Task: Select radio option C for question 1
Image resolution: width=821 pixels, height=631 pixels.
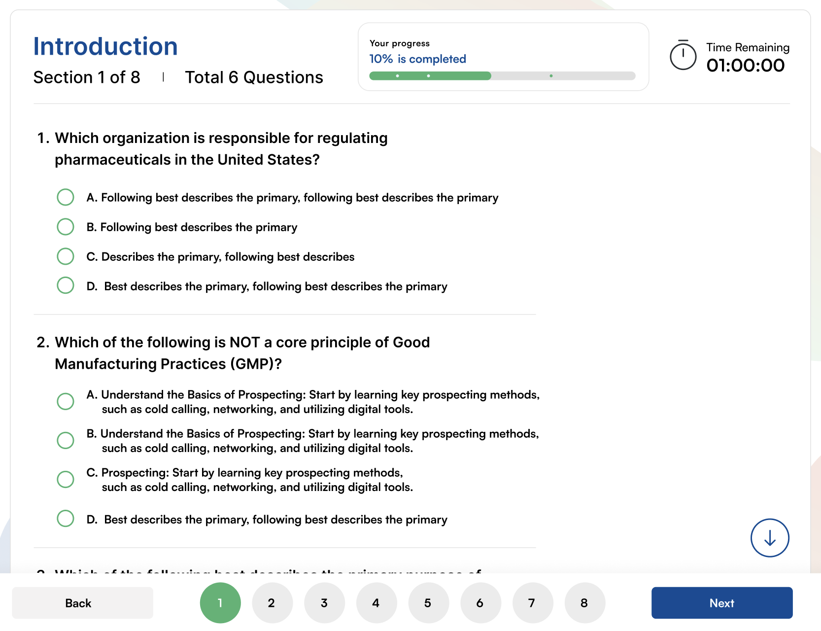Action: 65,256
